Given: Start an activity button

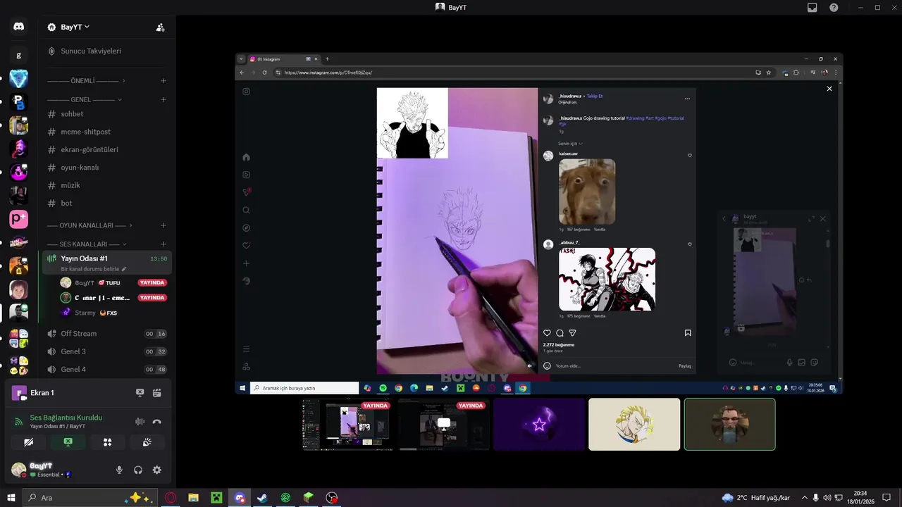Looking at the screenshot, I should 108,442.
